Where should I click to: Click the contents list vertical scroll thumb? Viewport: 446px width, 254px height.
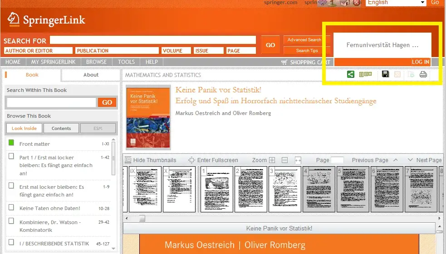pyautogui.click(x=113, y=158)
